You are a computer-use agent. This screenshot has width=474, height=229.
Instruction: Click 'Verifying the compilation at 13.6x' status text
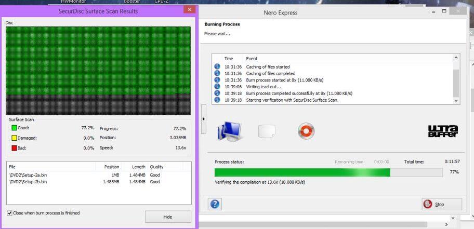(x=260, y=182)
